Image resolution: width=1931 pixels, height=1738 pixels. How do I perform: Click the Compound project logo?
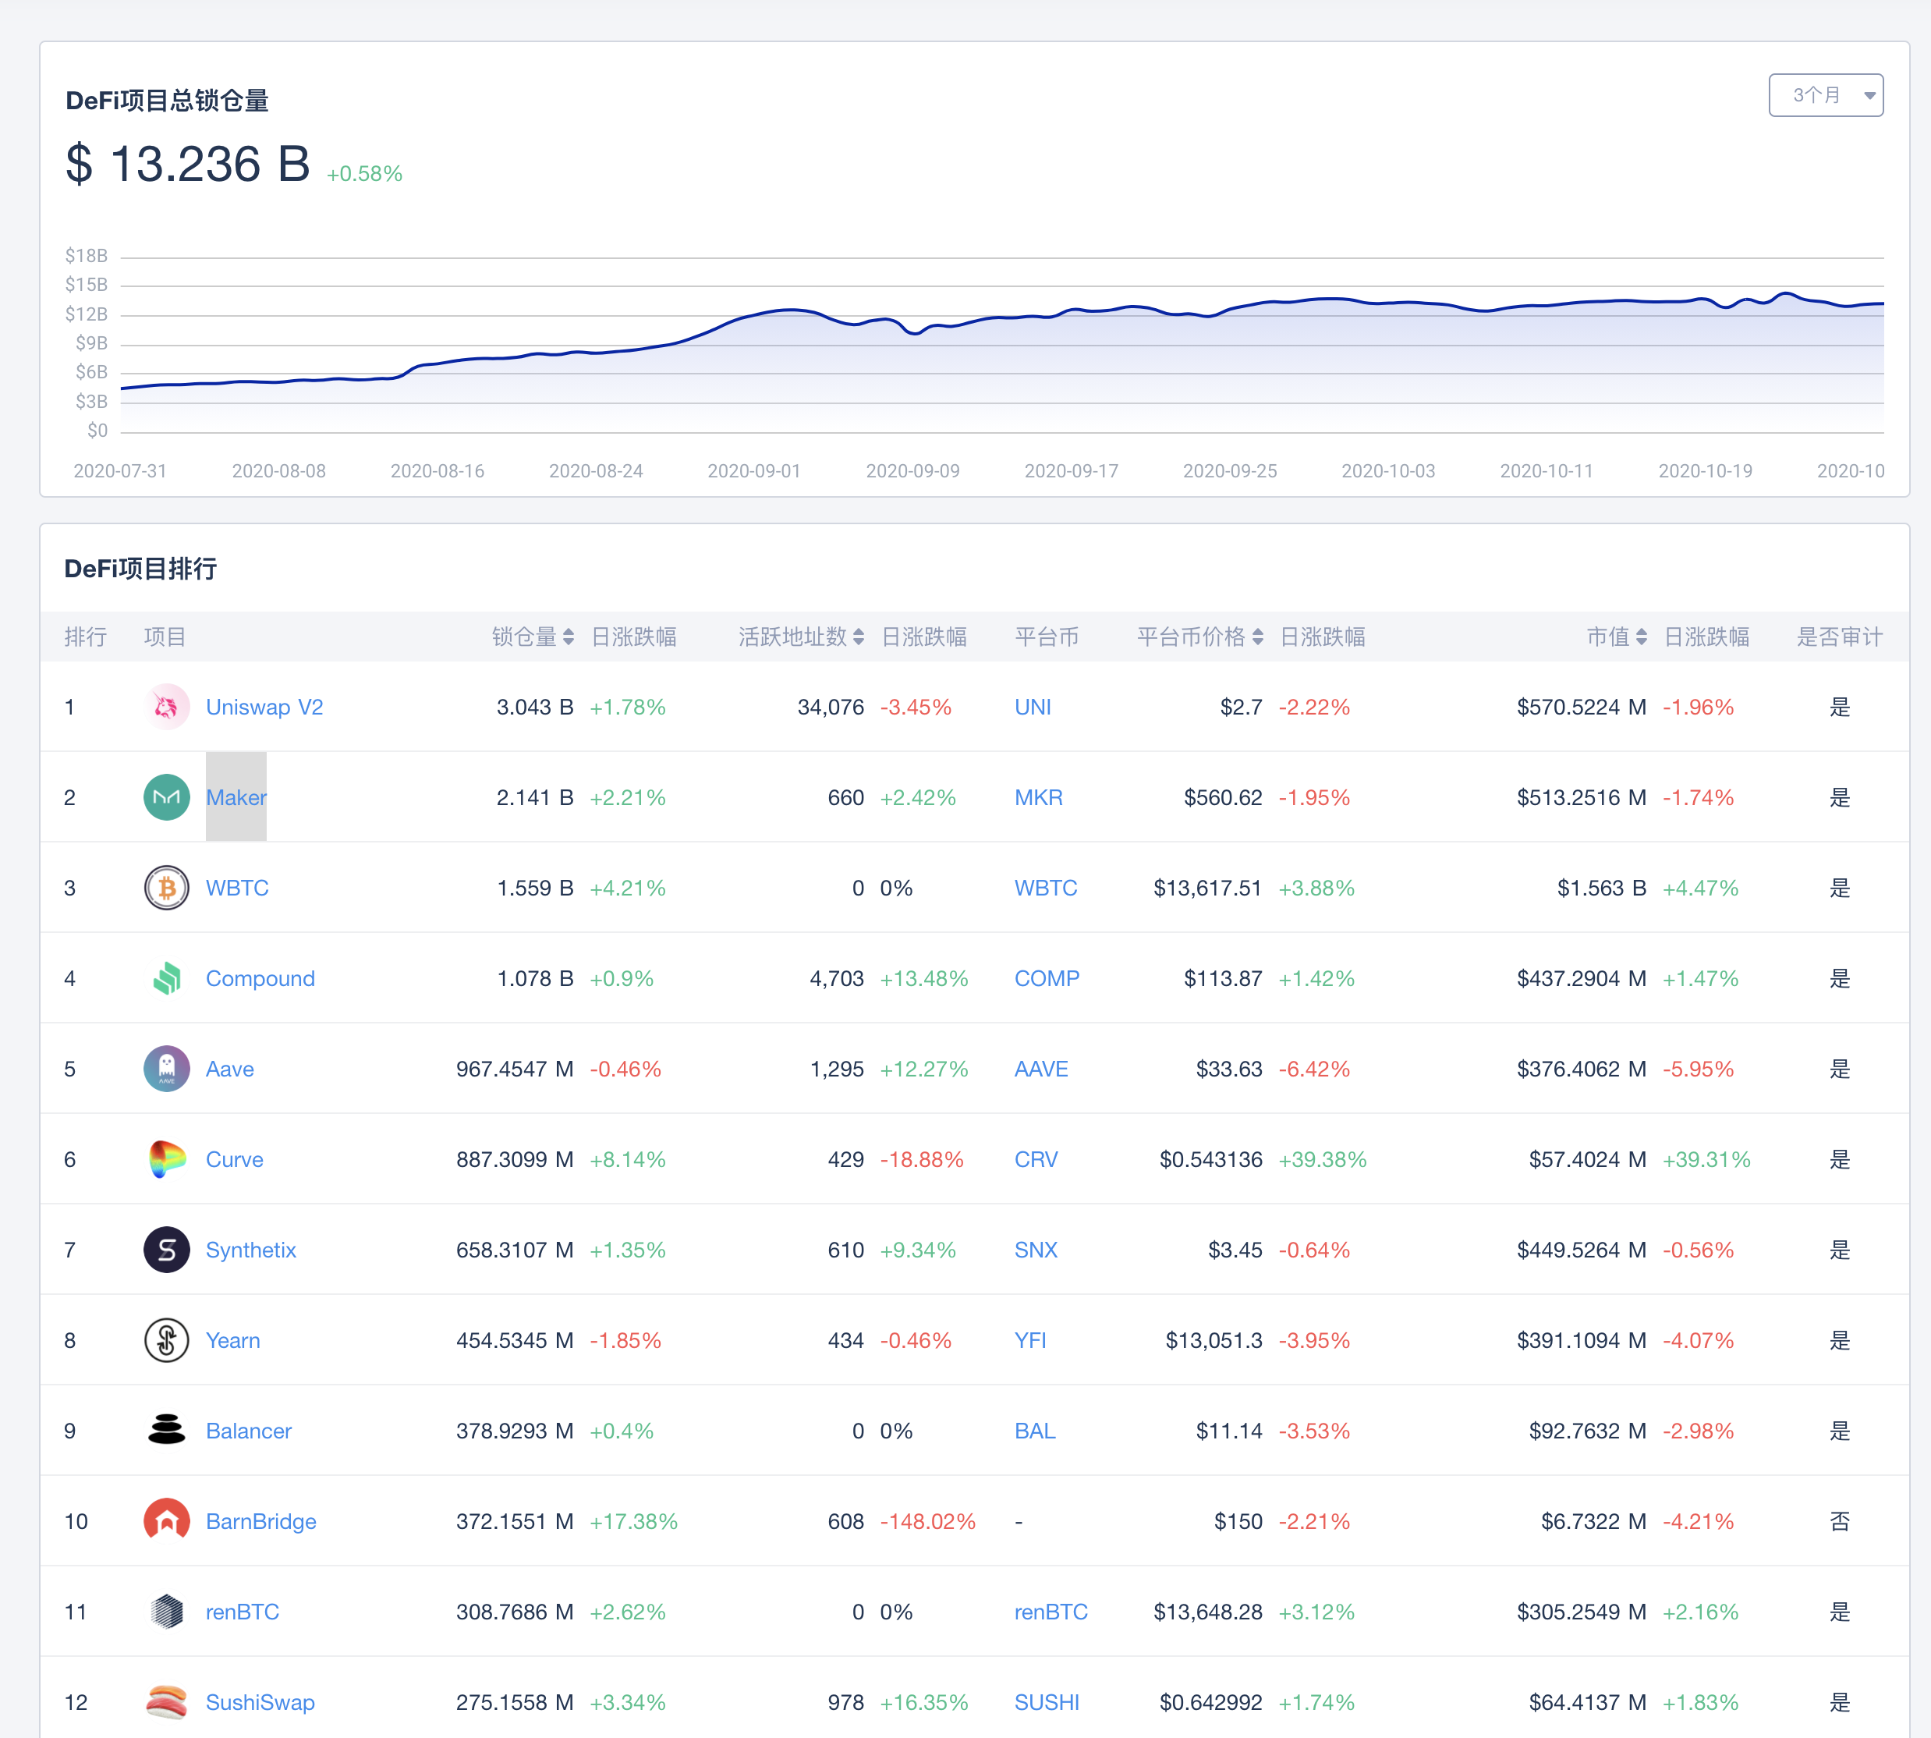point(166,979)
